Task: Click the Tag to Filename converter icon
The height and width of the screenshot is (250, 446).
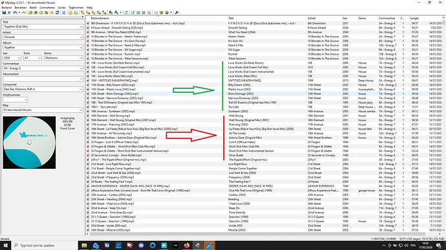Action: 83,12
